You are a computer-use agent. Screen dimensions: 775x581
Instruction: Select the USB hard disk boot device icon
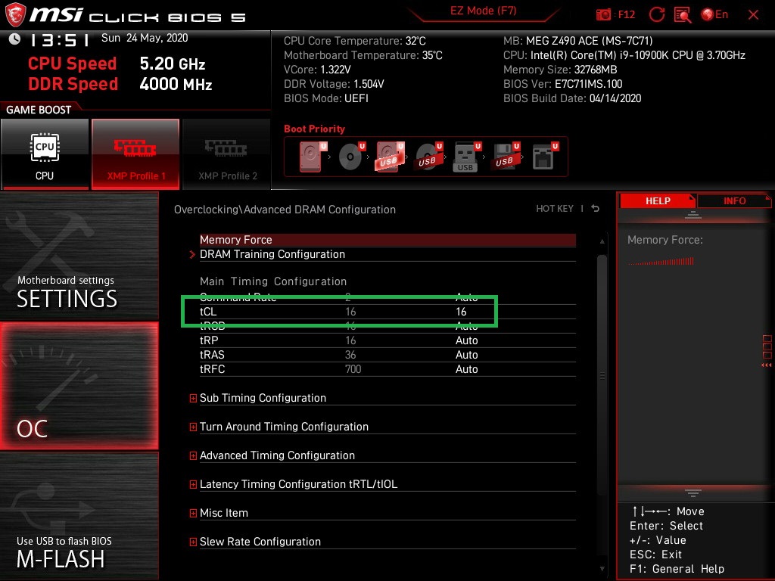tap(390, 157)
